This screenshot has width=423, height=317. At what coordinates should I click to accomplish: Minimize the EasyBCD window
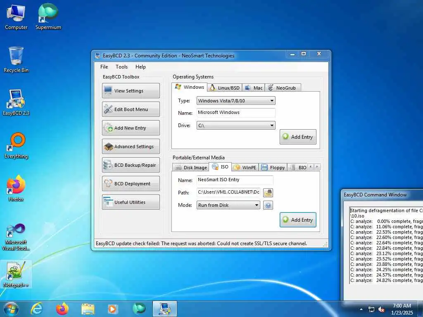tap(292, 54)
